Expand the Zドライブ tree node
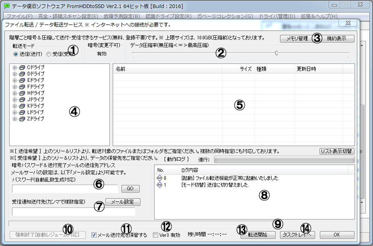The height and width of the screenshot is (246, 373). tap(15, 119)
